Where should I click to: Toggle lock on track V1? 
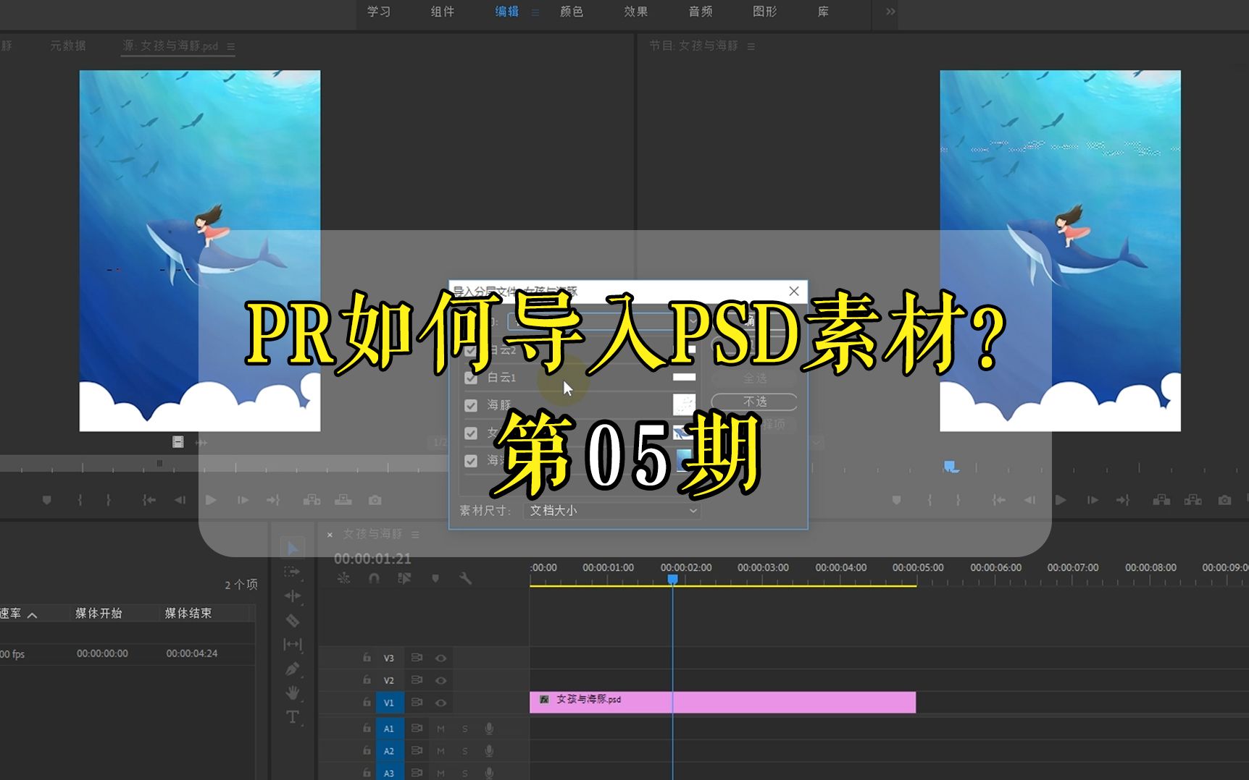[x=367, y=702]
